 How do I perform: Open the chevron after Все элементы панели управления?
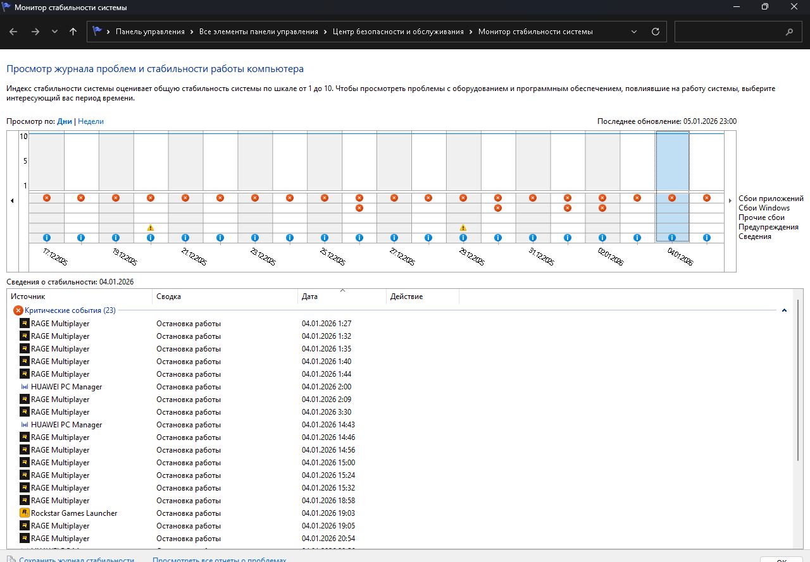[x=326, y=32]
